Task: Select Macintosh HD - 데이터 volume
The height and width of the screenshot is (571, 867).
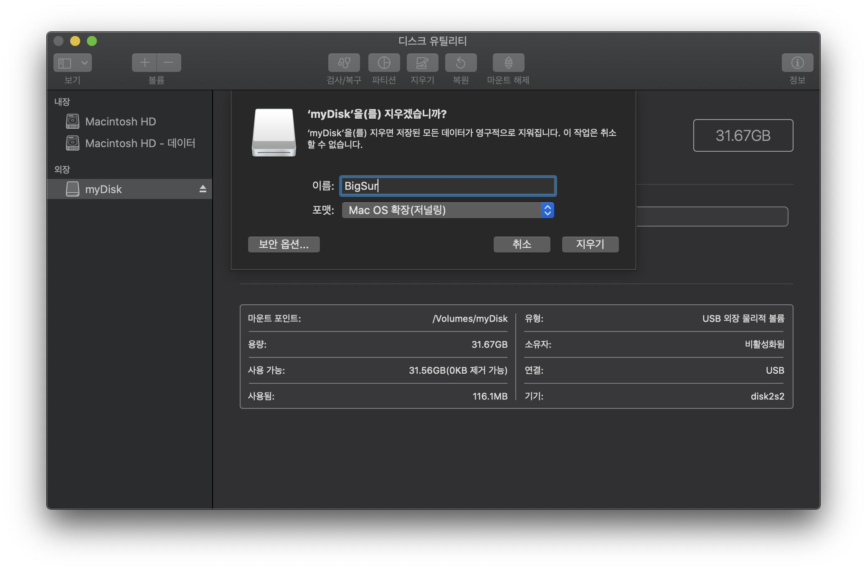Action: 140,143
